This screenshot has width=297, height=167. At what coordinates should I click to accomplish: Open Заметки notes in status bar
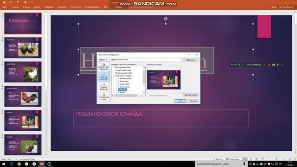click(x=218, y=159)
